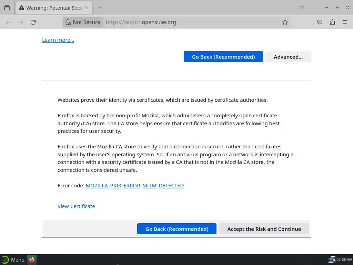Open the Extensions puzzle icon
This screenshot has width=353, height=265.
[332, 22]
